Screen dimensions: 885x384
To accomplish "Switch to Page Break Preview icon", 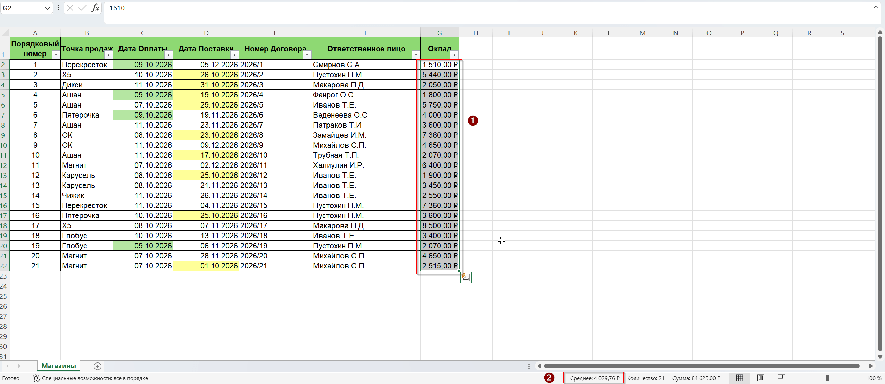I will [x=781, y=378].
